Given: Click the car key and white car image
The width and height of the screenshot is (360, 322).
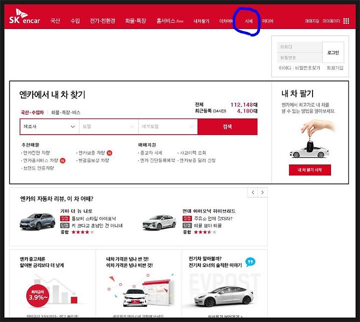Looking at the screenshot, I should tap(312, 139).
